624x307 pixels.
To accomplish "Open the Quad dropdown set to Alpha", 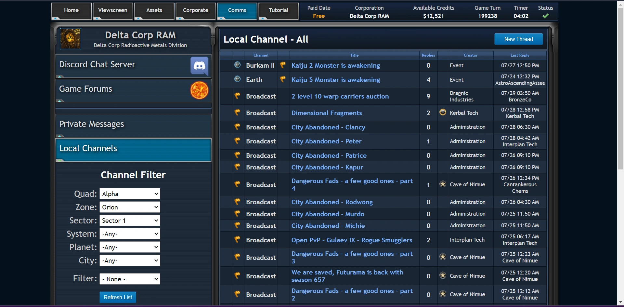I will tap(130, 194).
